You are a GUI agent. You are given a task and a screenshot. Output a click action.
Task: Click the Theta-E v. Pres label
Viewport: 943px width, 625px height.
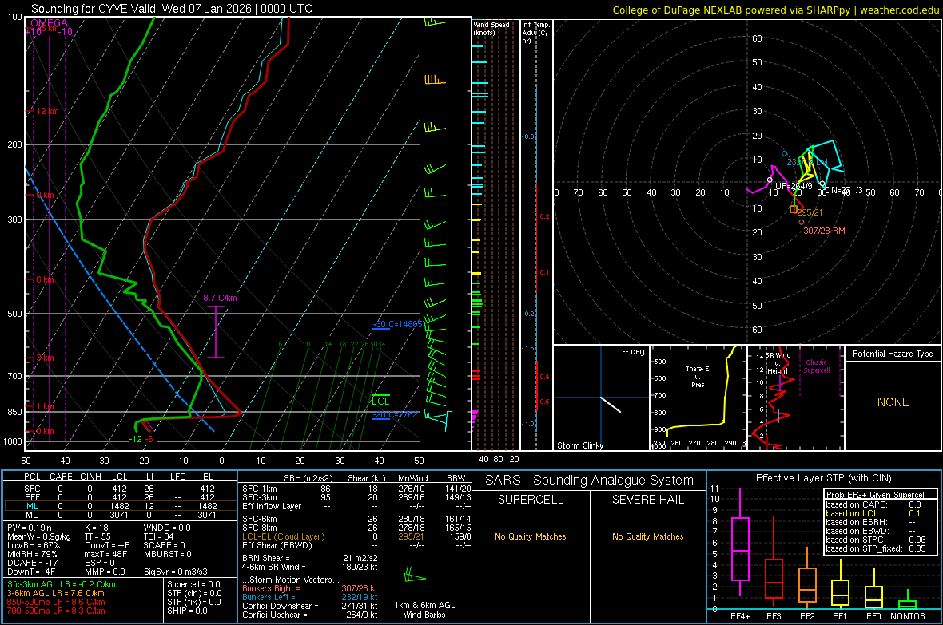(698, 376)
